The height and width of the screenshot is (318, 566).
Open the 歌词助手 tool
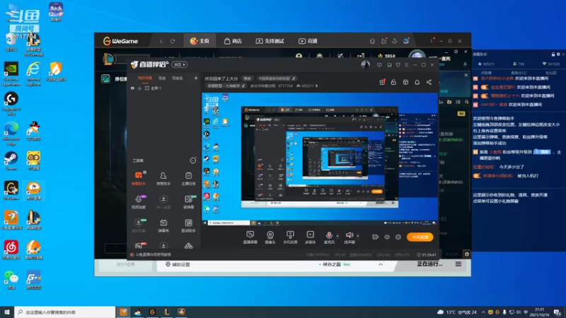pos(188,225)
